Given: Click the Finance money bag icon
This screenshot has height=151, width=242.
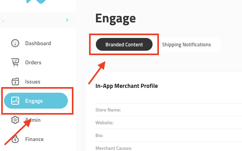Looking at the screenshot, I should (15, 139).
